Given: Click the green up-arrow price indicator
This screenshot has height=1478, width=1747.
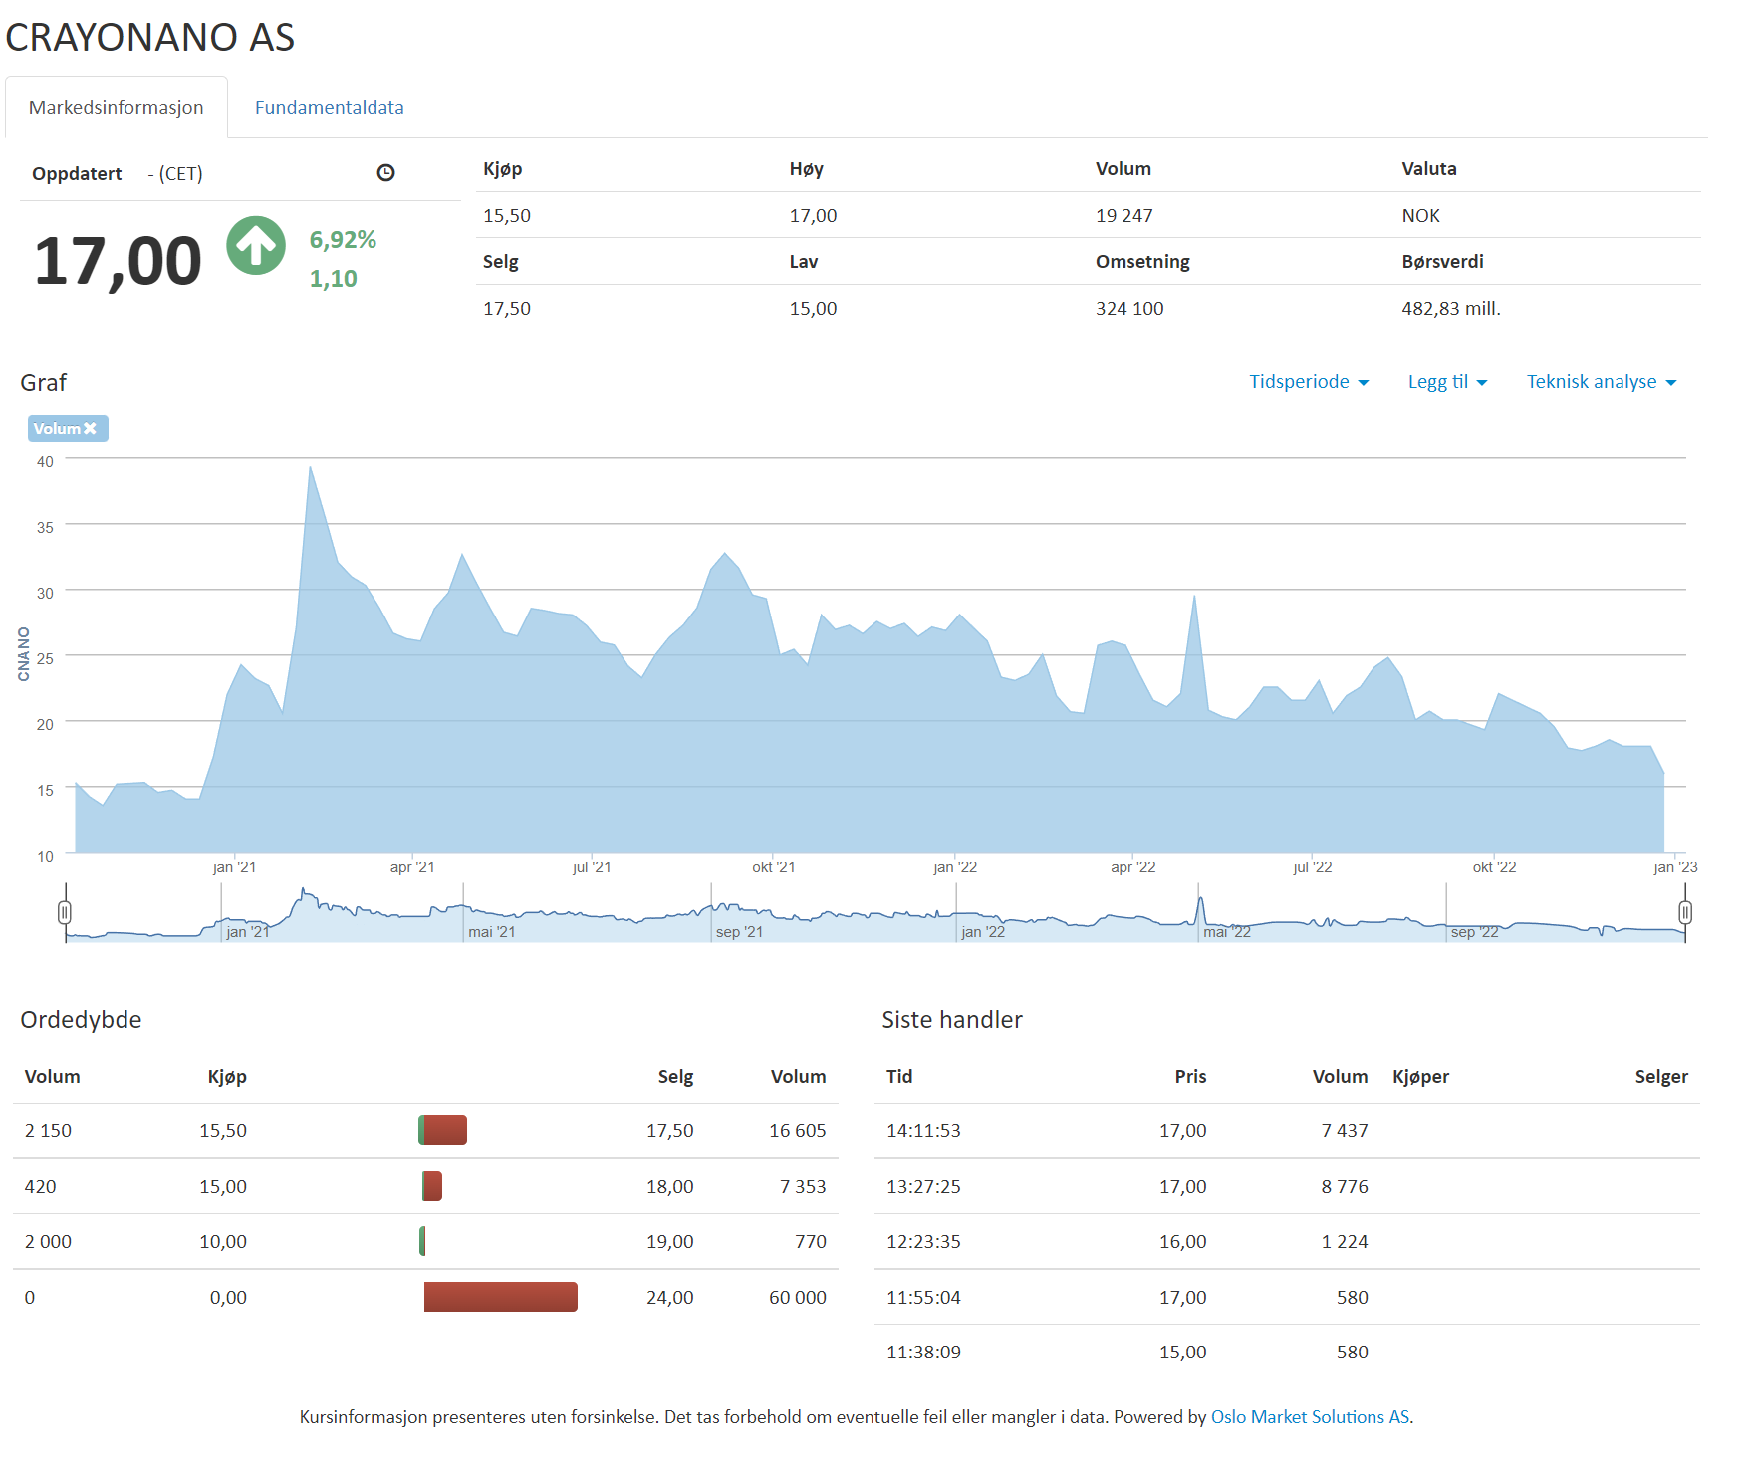Looking at the screenshot, I should [x=256, y=246].
